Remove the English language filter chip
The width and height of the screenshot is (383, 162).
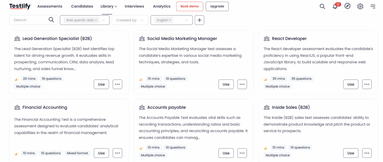coord(170,20)
